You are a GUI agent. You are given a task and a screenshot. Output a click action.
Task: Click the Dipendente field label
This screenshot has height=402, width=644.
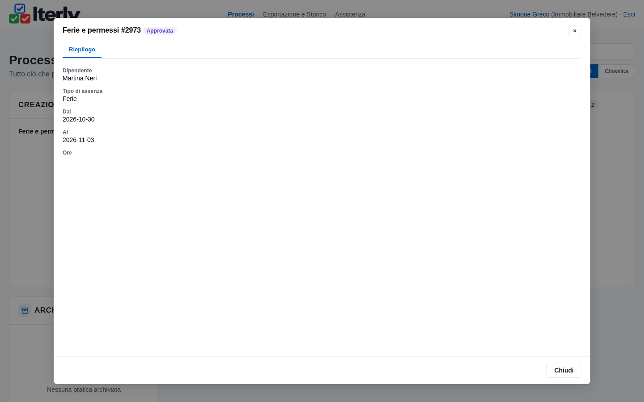(77, 71)
